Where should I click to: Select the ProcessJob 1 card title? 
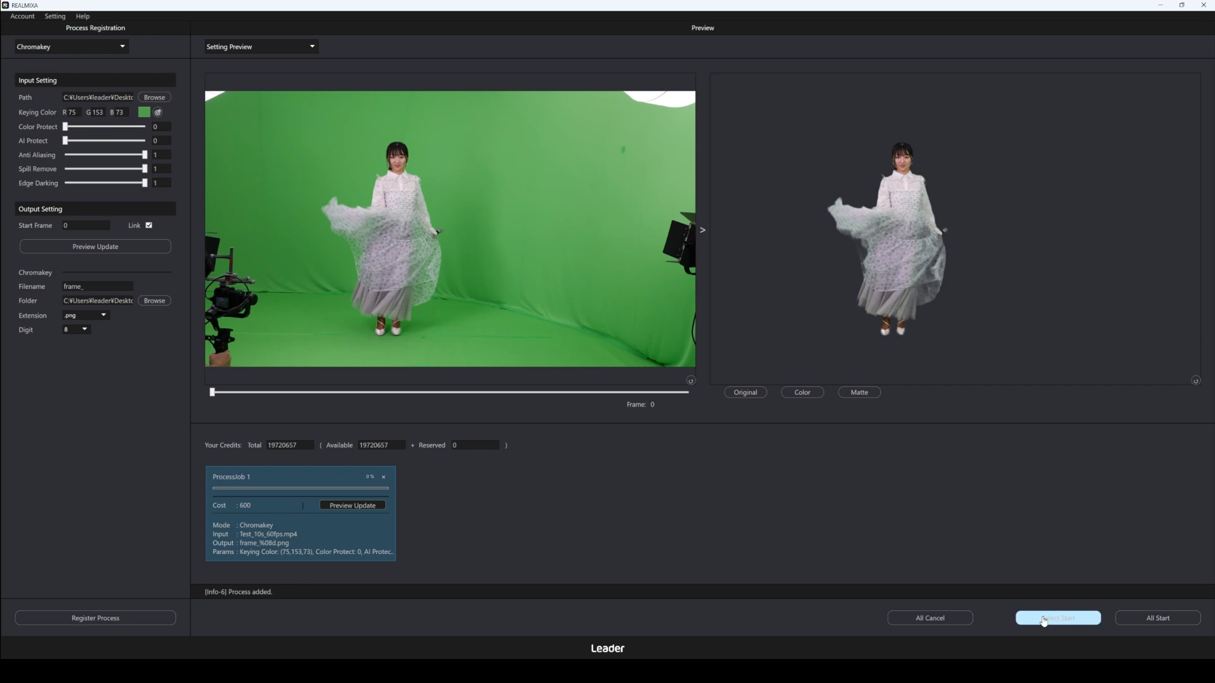click(x=231, y=477)
